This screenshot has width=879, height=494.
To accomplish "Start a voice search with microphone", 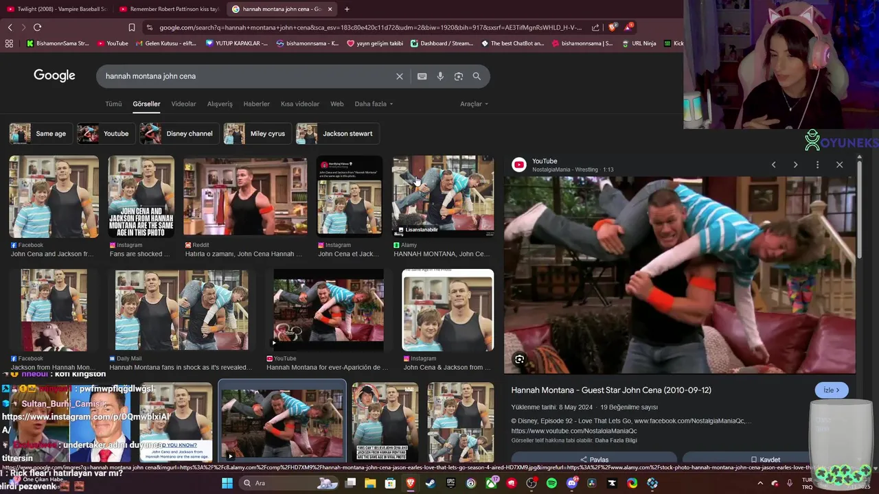I will 440,76.
